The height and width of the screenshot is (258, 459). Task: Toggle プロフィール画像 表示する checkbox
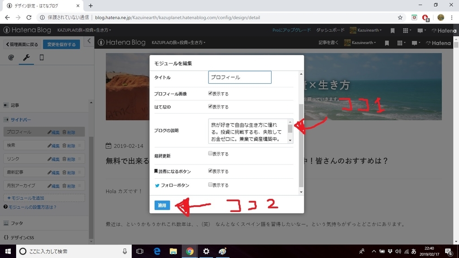210,93
